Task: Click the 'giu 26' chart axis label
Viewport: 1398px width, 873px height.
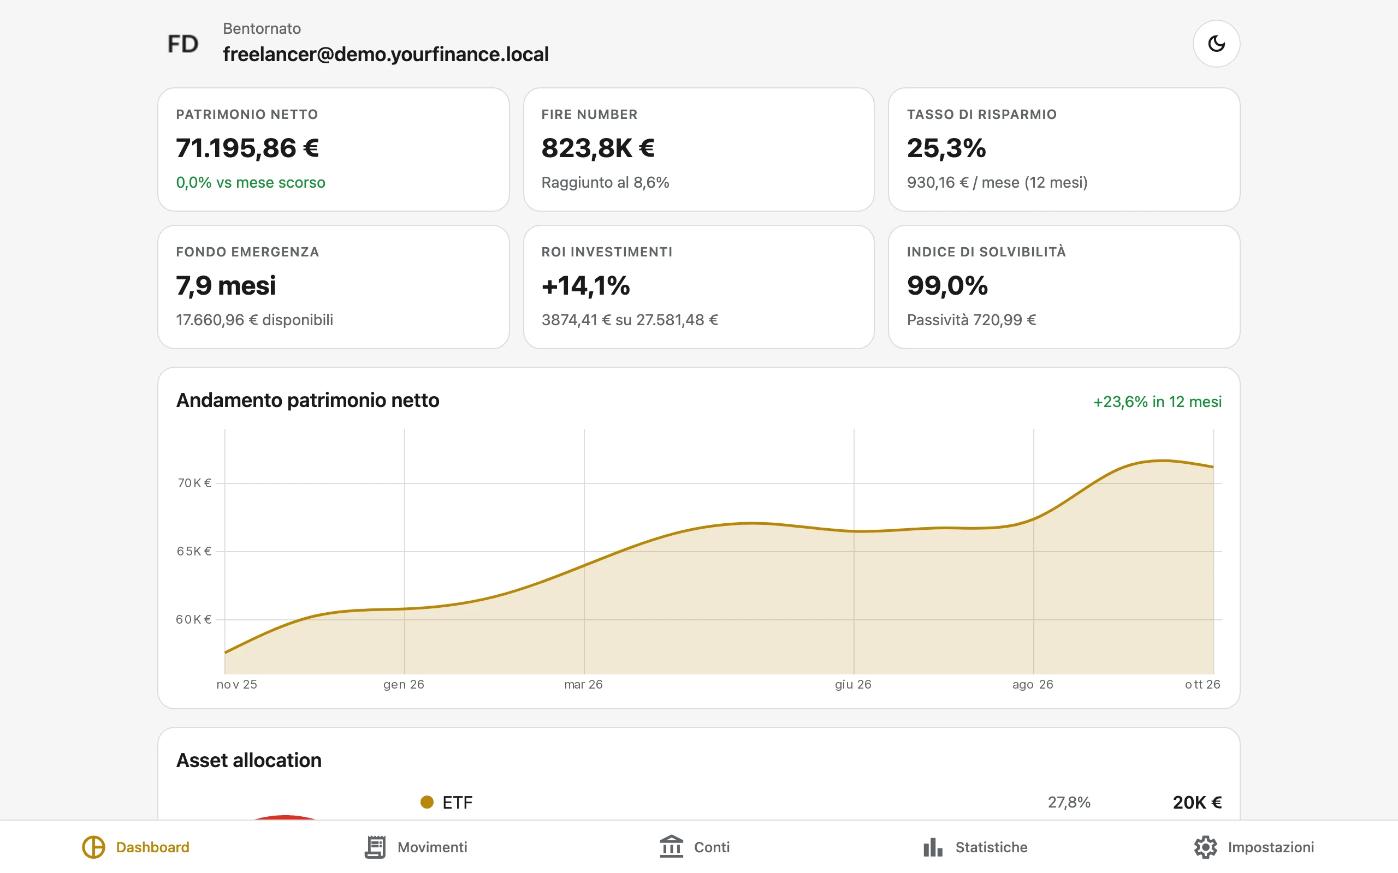Action: coord(852,684)
